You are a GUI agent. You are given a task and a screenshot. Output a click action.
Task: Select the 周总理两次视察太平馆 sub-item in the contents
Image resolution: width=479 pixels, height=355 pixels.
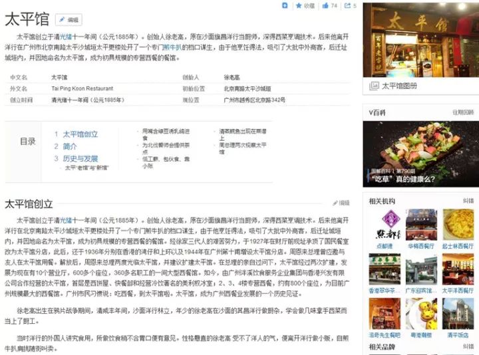pyautogui.click(x=243, y=148)
